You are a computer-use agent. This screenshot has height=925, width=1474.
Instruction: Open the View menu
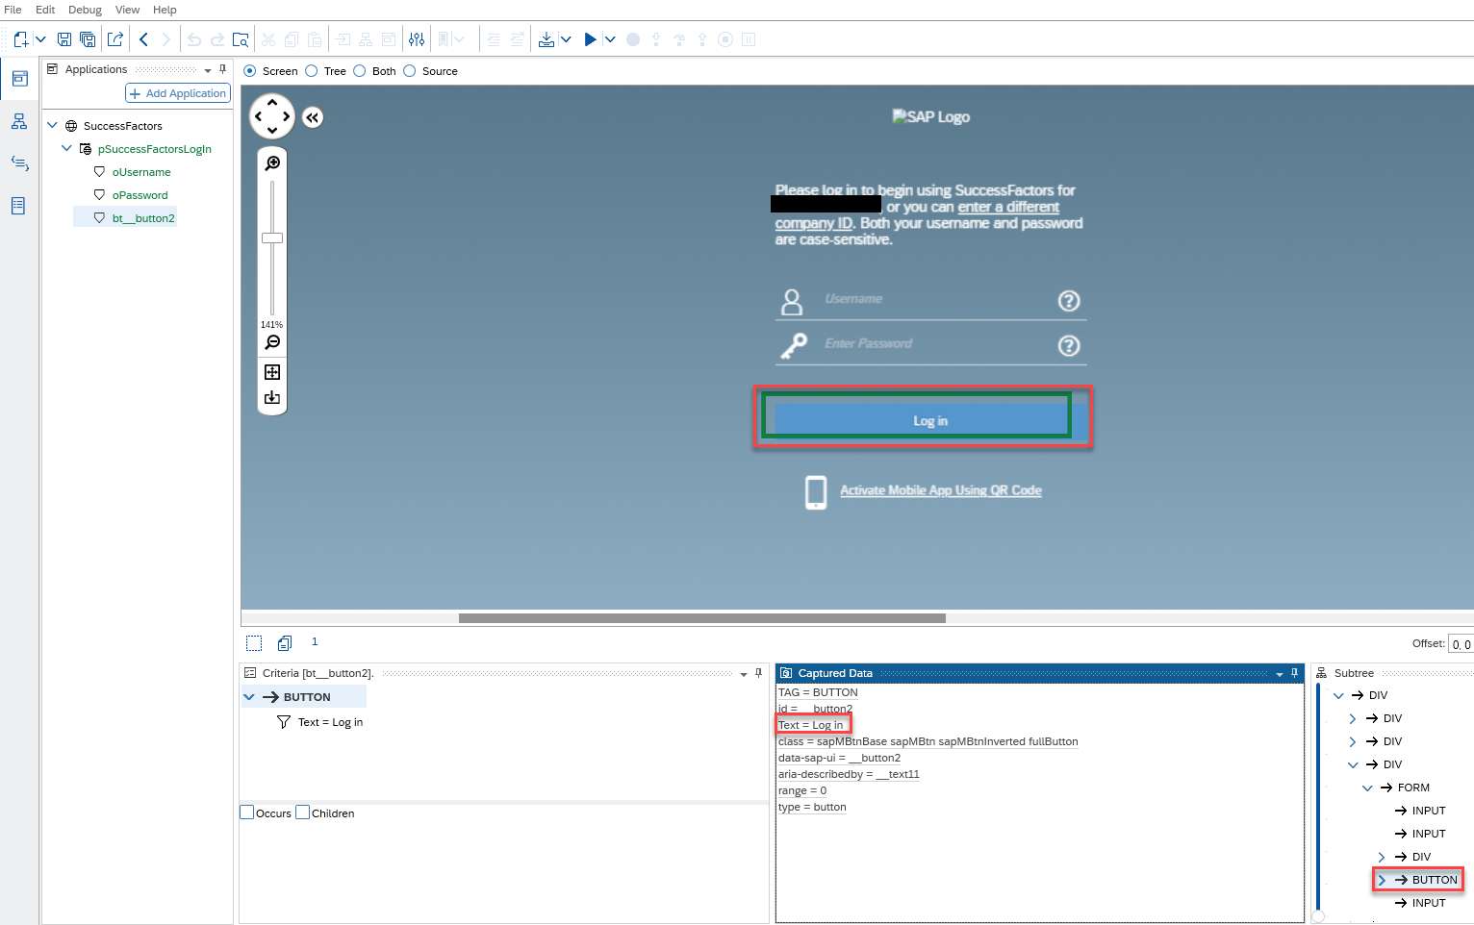[127, 10]
